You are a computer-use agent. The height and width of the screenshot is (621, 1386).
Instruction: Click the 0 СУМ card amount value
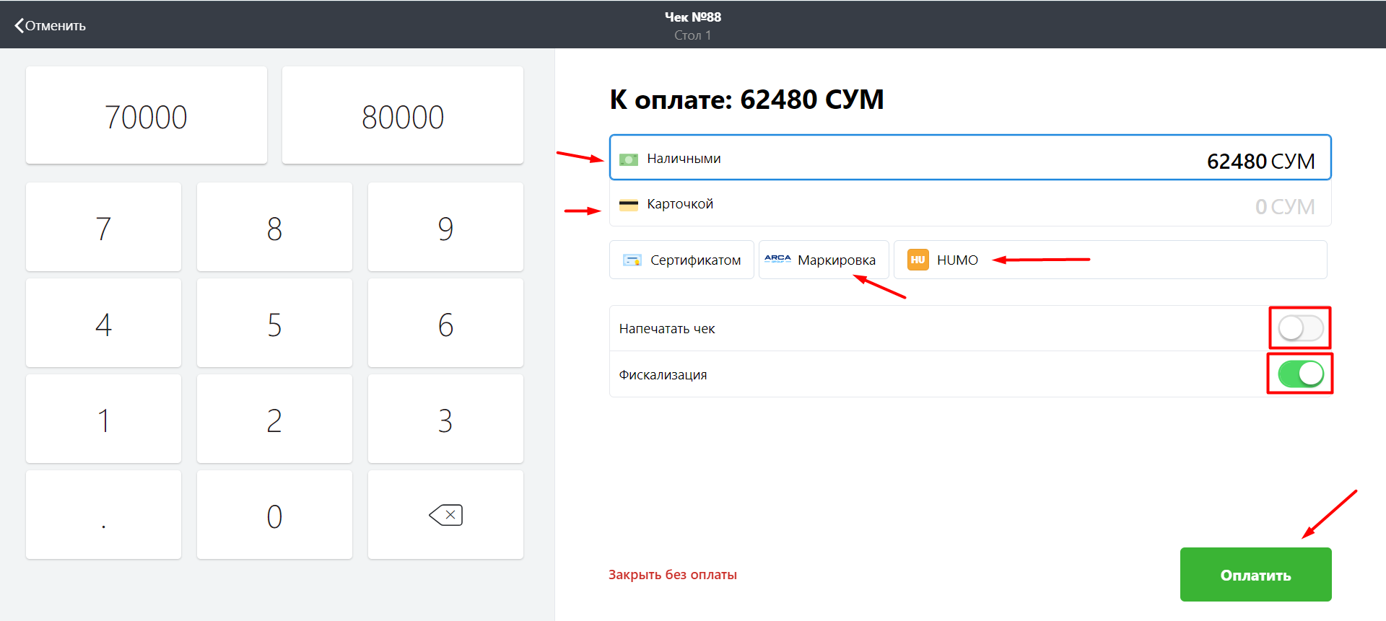pyautogui.click(x=1285, y=207)
